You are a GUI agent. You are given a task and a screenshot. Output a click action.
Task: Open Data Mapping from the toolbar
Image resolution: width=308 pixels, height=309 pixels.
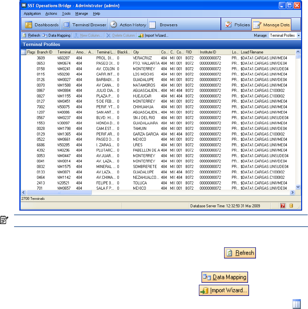click(x=56, y=35)
